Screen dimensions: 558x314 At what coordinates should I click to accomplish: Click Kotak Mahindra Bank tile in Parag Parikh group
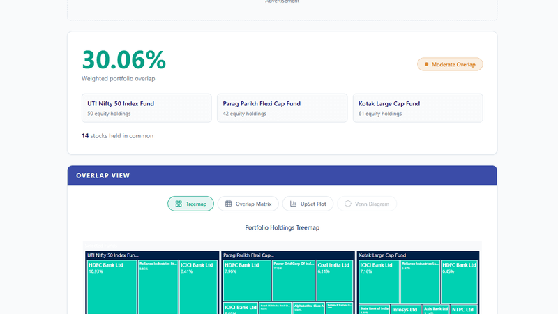(x=276, y=308)
